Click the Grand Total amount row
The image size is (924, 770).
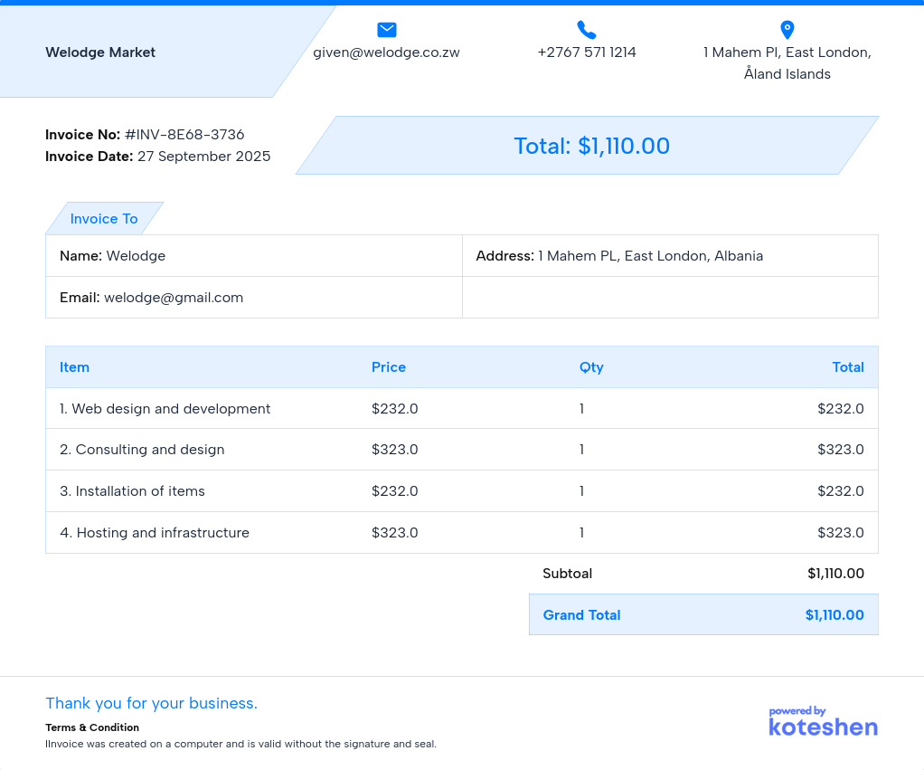click(702, 615)
